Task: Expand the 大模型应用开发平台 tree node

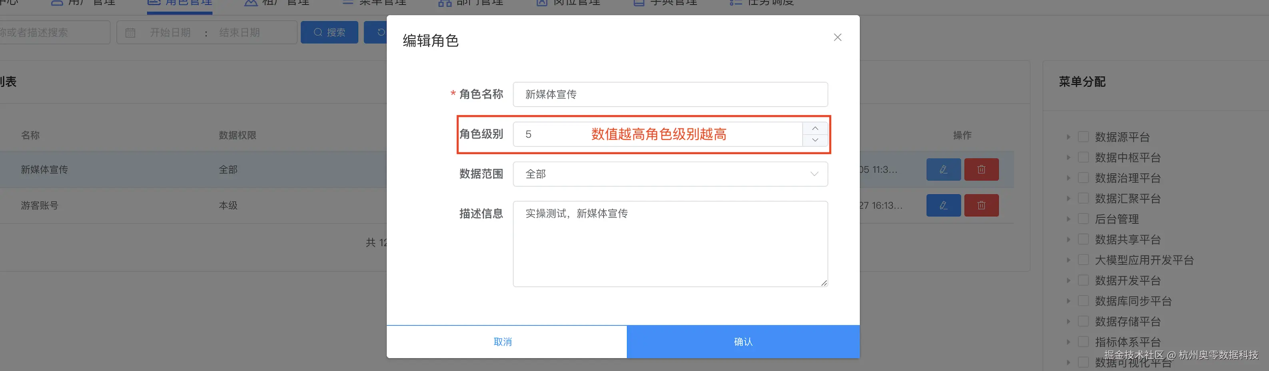Action: (x=1068, y=259)
